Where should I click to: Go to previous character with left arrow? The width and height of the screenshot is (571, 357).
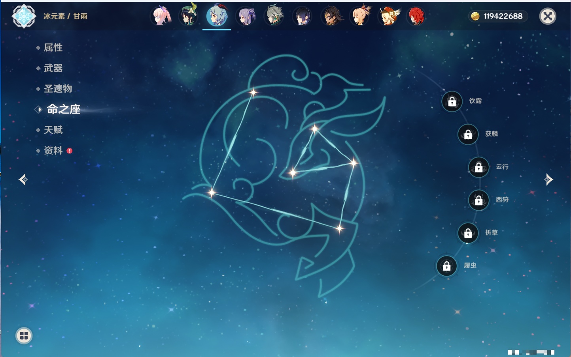pos(23,179)
